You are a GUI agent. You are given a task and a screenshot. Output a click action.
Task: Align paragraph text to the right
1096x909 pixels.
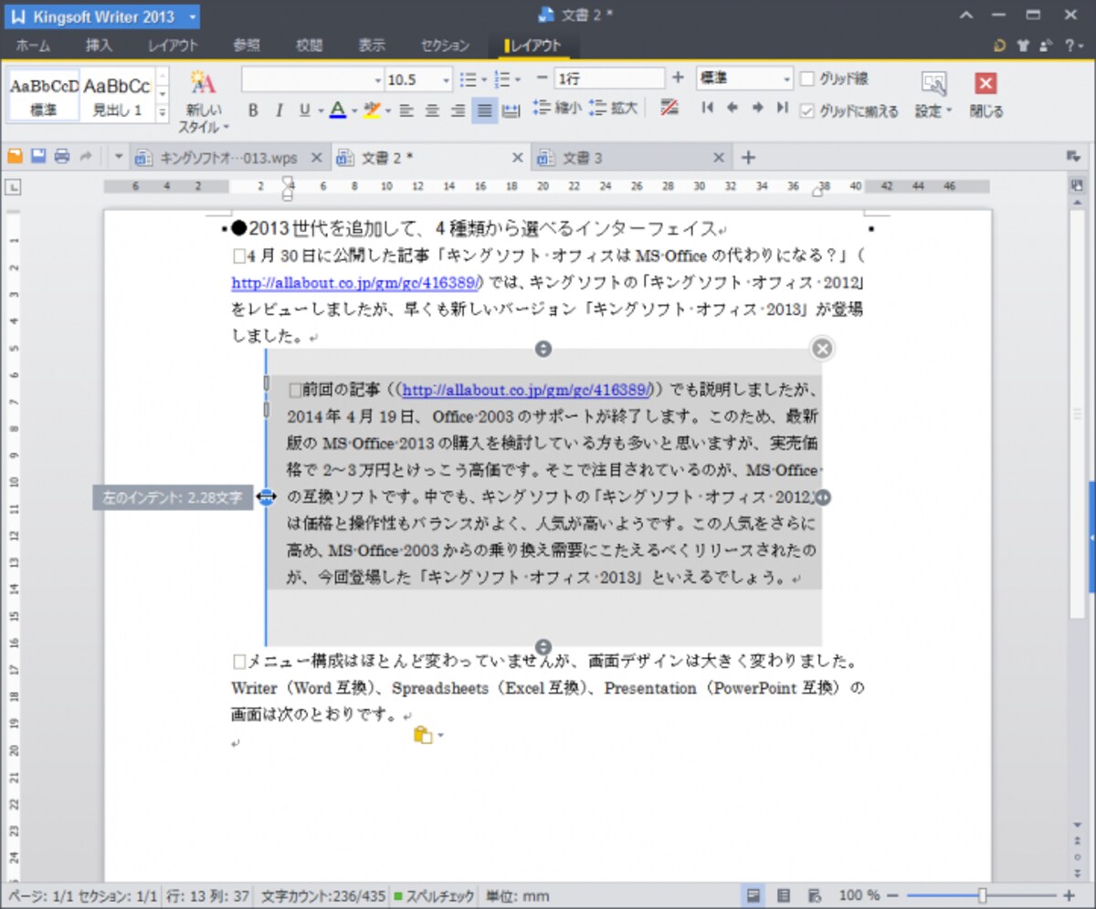(x=458, y=110)
